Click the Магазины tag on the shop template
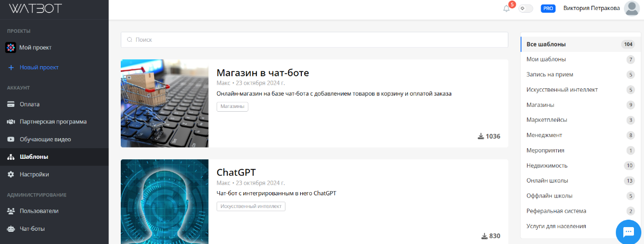Viewport: 644px width, 244px height. pyautogui.click(x=232, y=106)
